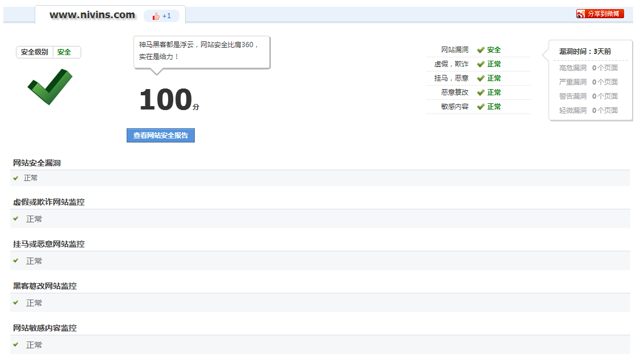Click the thumbs-up +1 like icon
The image size is (636, 358).
[x=156, y=16]
